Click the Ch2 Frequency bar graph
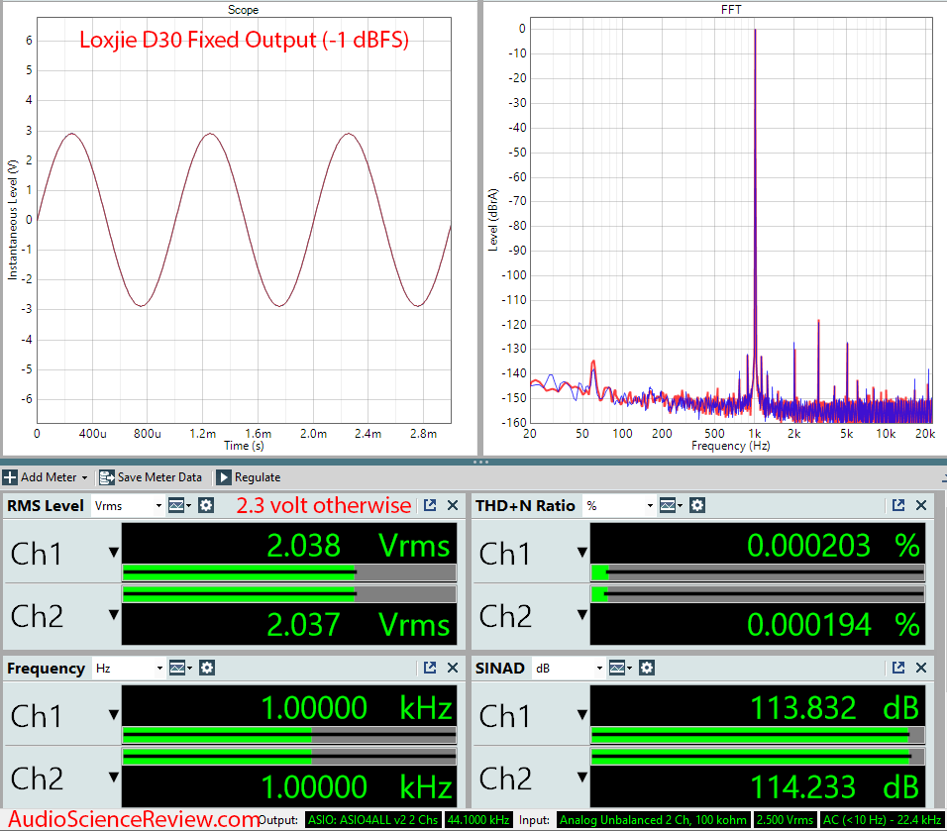The image size is (947, 831). pos(289,757)
